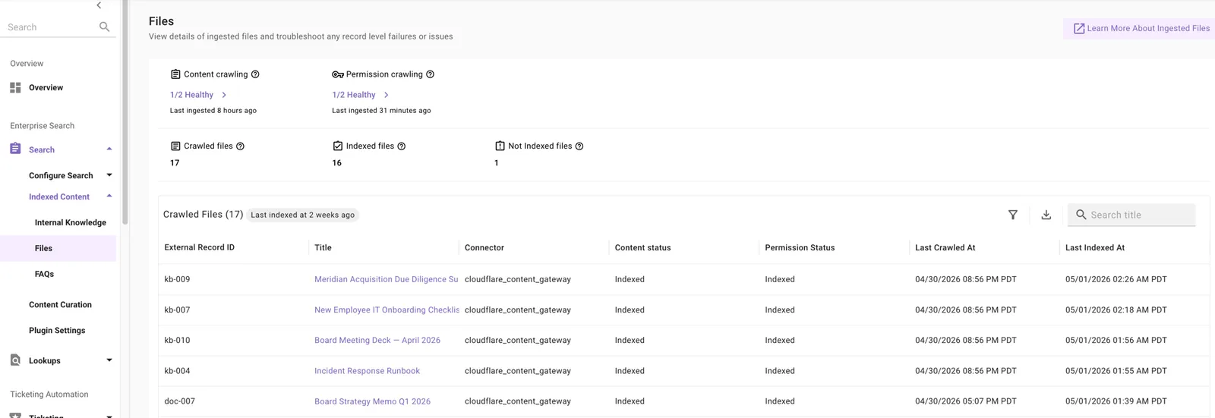Collapse the Search menu section
The height and width of the screenshot is (418, 1215).
click(x=109, y=149)
